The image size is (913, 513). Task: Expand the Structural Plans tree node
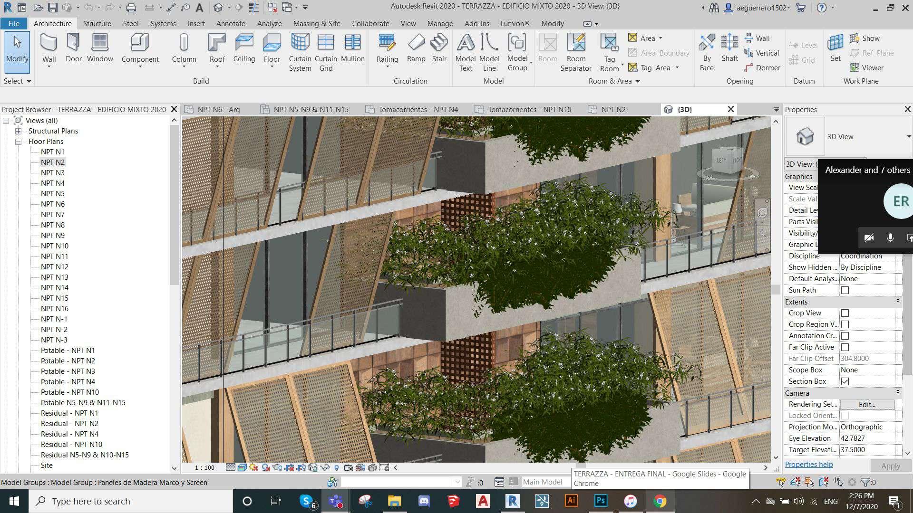click(18, 131)
